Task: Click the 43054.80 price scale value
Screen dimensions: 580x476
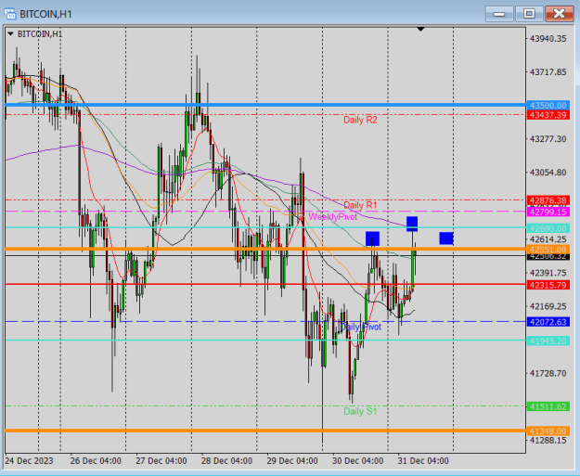Action: tap(548, 173)
